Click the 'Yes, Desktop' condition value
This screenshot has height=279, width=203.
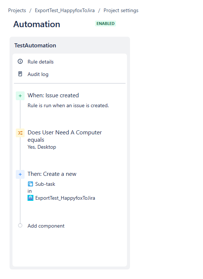pyautogui.click(x=42, y=147)
